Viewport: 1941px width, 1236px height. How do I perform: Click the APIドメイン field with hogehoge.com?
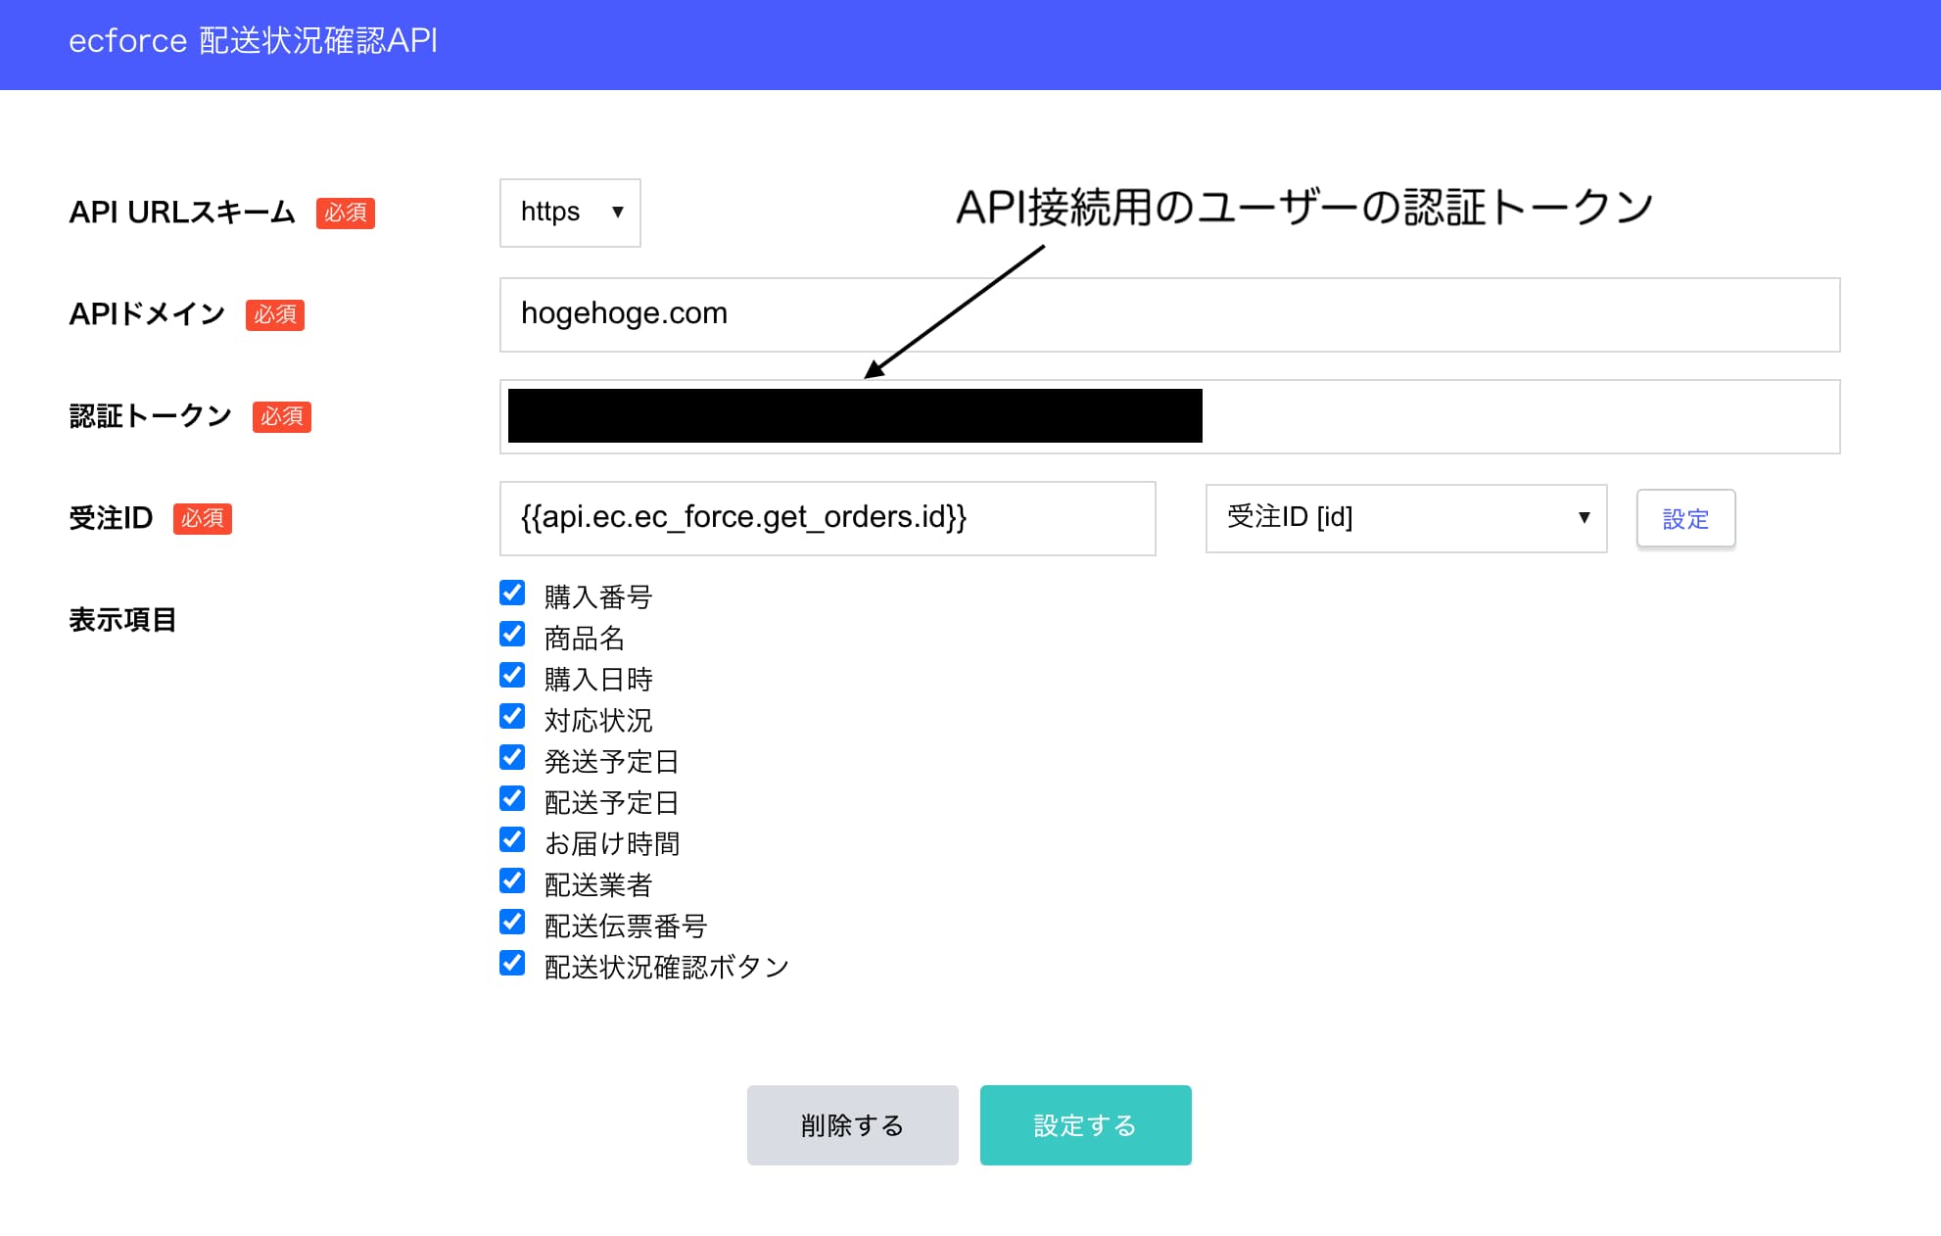1169,314
